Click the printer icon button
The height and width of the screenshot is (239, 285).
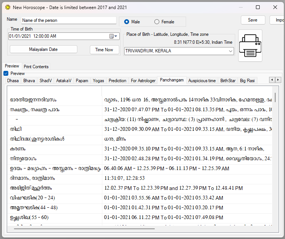coord(250,46)
